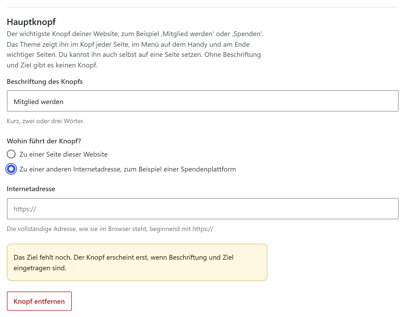Select 'Zu einer anderen Internetadresse' radio option
The height and width of the screenshot is (317, 405).
pyautogui.click(x=11, y=169)
